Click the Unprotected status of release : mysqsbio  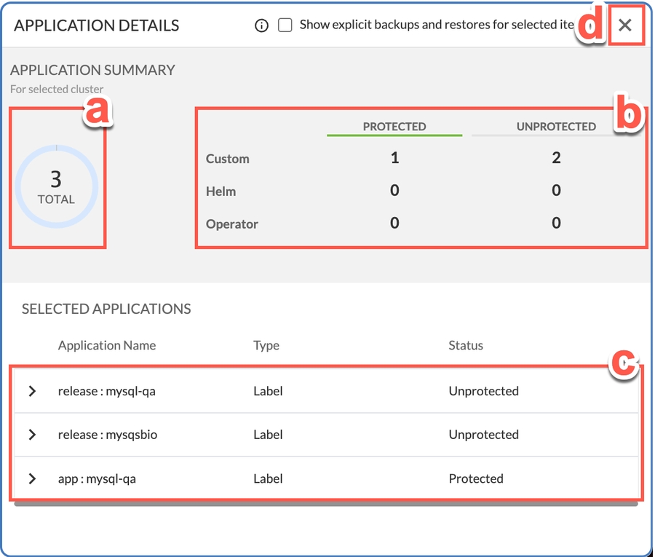483,435
